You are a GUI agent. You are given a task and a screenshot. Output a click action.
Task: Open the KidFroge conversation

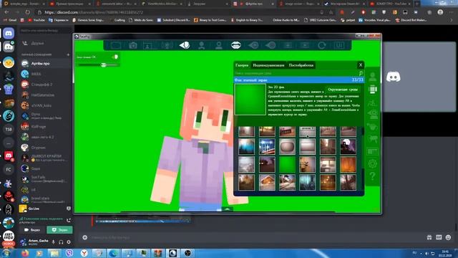[x=46, y=126]
